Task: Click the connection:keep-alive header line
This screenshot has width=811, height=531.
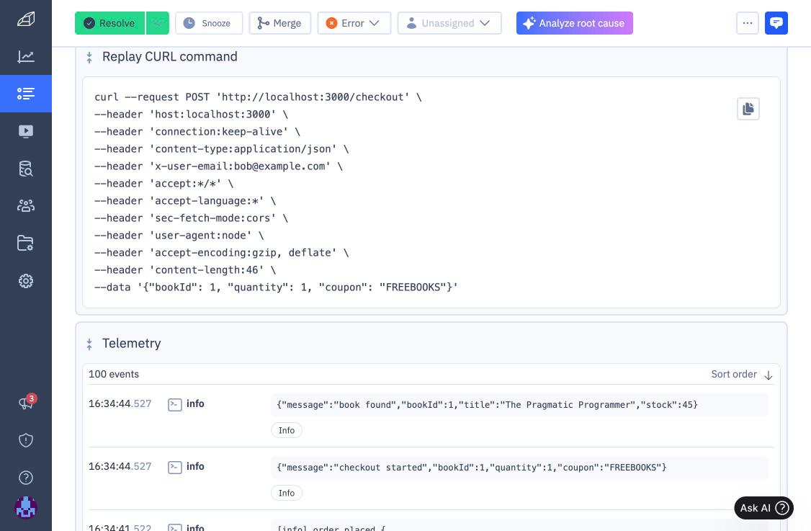Action: pyautogui.click(x=197, y=131)
